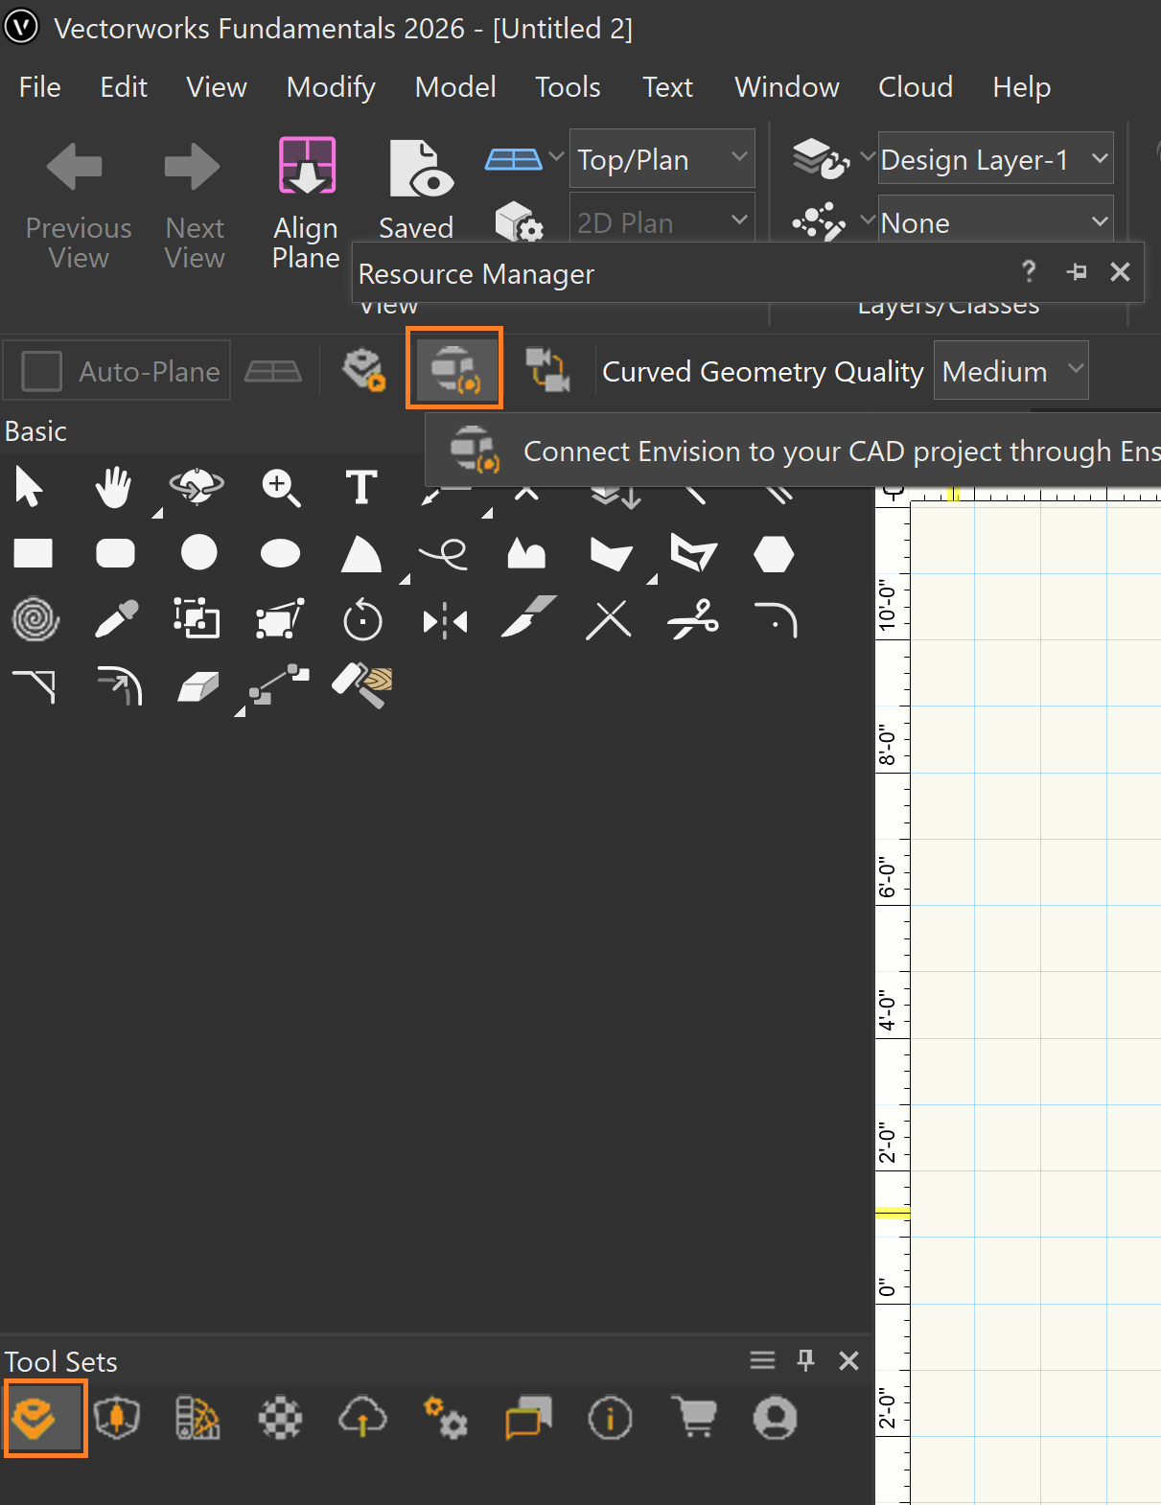Select the Text tool
The image size is (1161, 1505).
click(x=361, y=487)
